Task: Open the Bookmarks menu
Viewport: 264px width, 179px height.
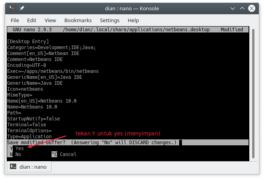Action: coord(78,20)
